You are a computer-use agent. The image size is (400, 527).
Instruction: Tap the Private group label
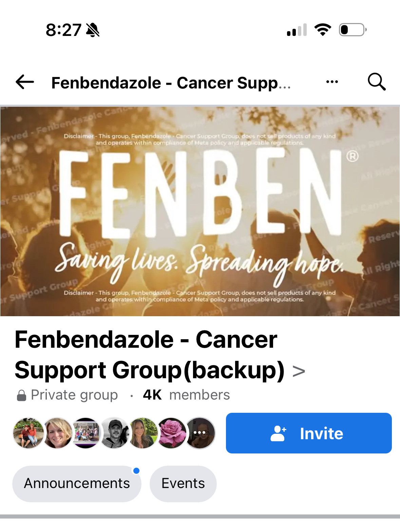[74, 395]
